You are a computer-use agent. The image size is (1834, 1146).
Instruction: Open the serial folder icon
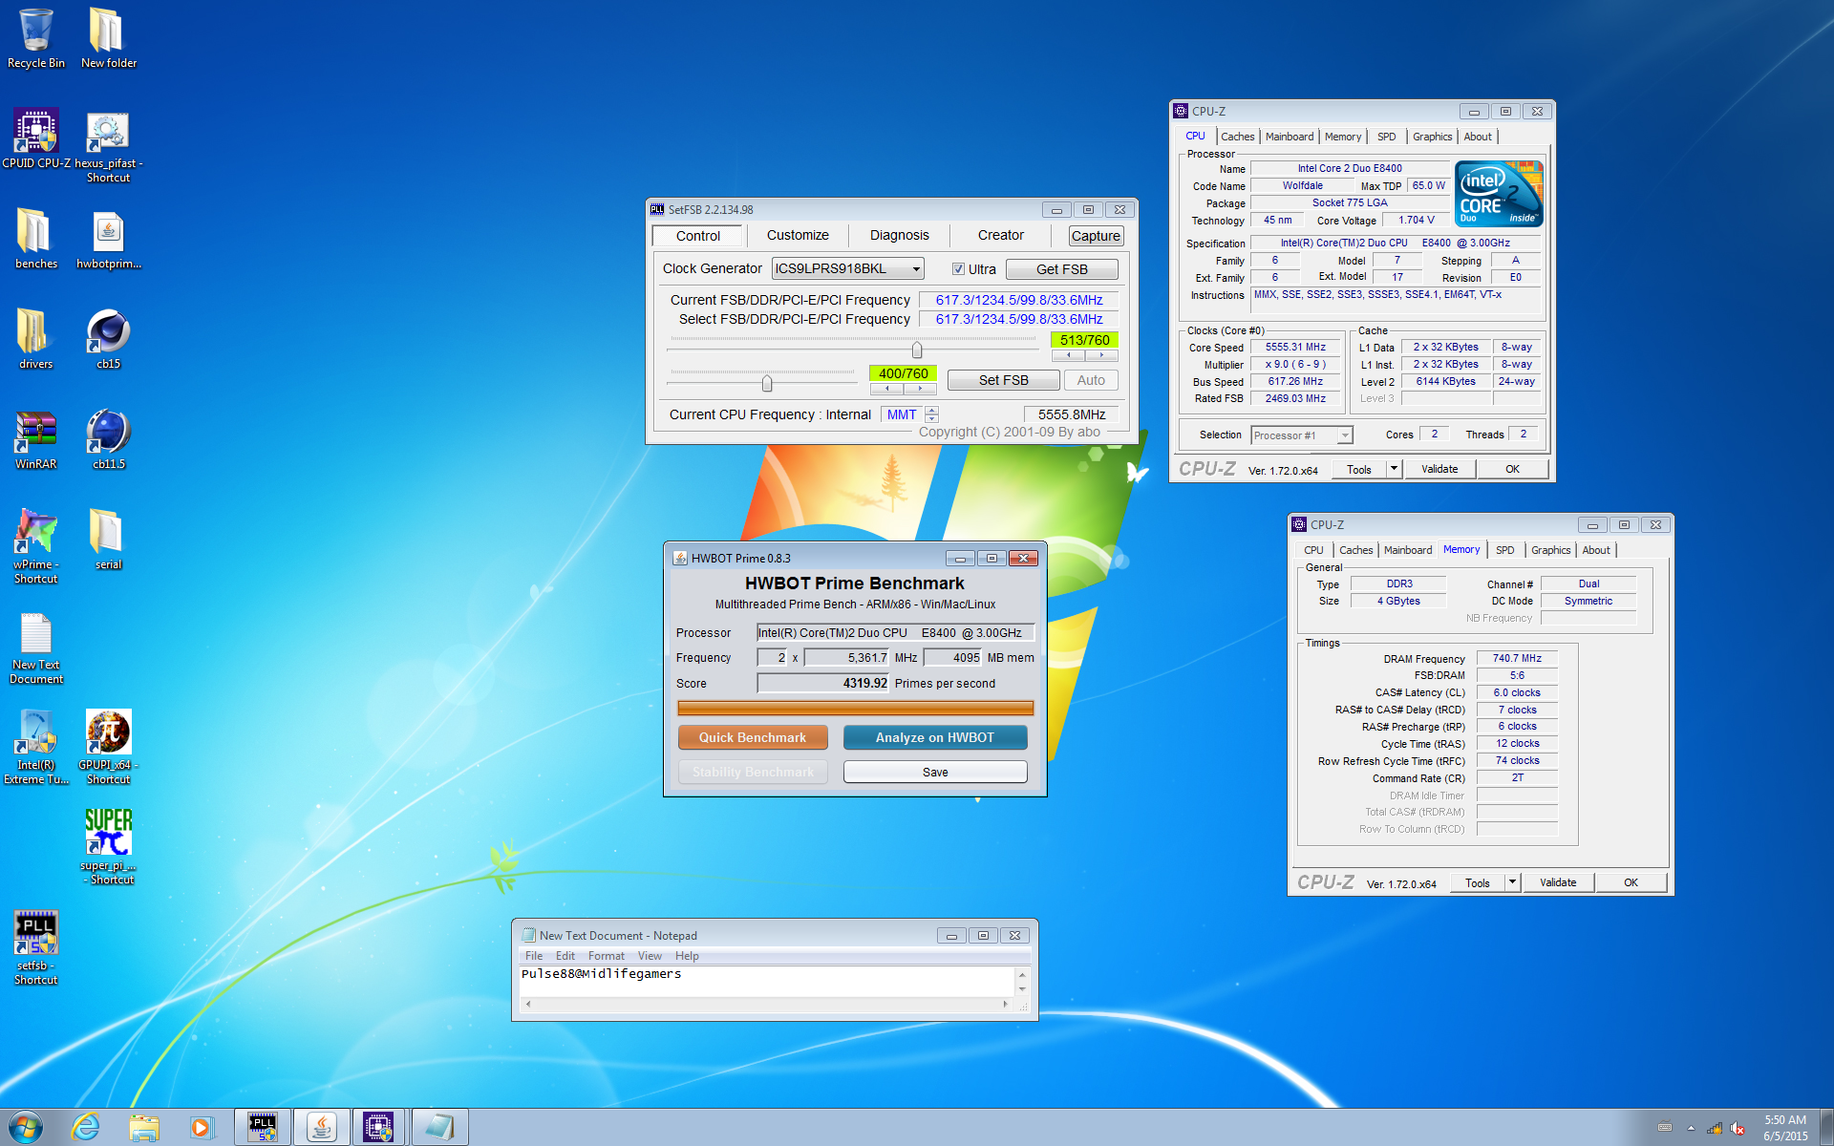coord(108,540)
